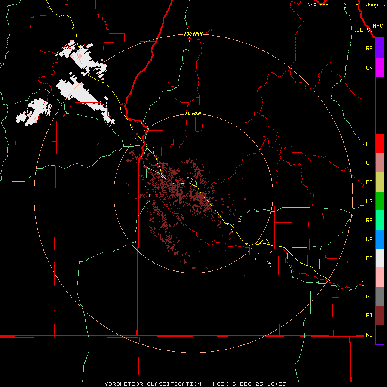Click the [CLAS] units label
Image resolution: width=387 pixels, height=387 pixels.
[x=363, y=30]
